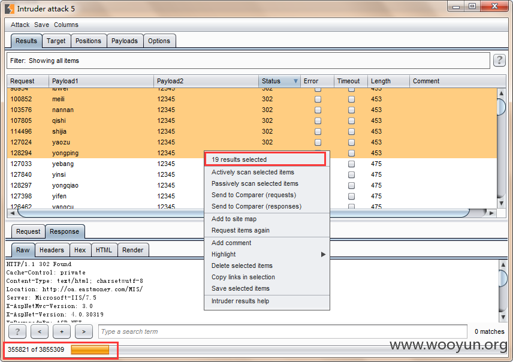The image size is (513, 362).
Task: Choose Request items again
Action: tap(267, 230)
